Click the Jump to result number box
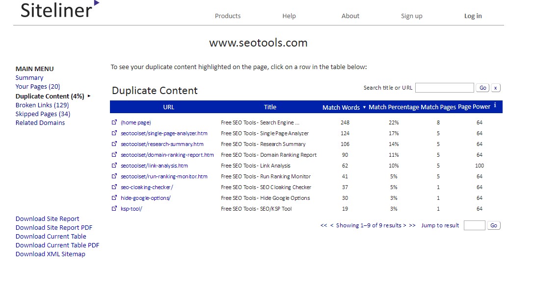 tap(474, 225)
